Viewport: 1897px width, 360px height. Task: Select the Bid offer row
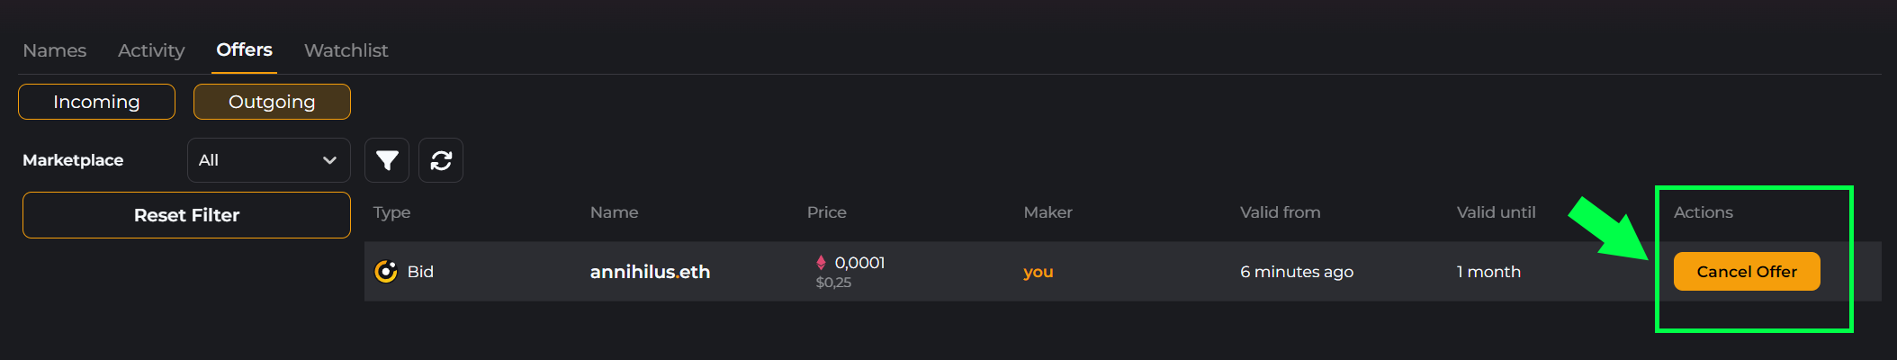(x=1123, y=271)
